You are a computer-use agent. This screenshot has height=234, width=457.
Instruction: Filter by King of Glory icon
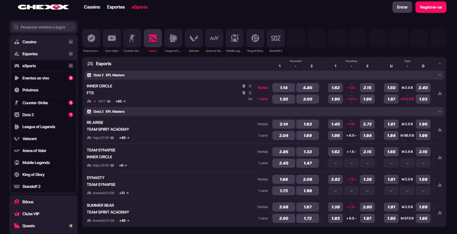tap(255, 38)
